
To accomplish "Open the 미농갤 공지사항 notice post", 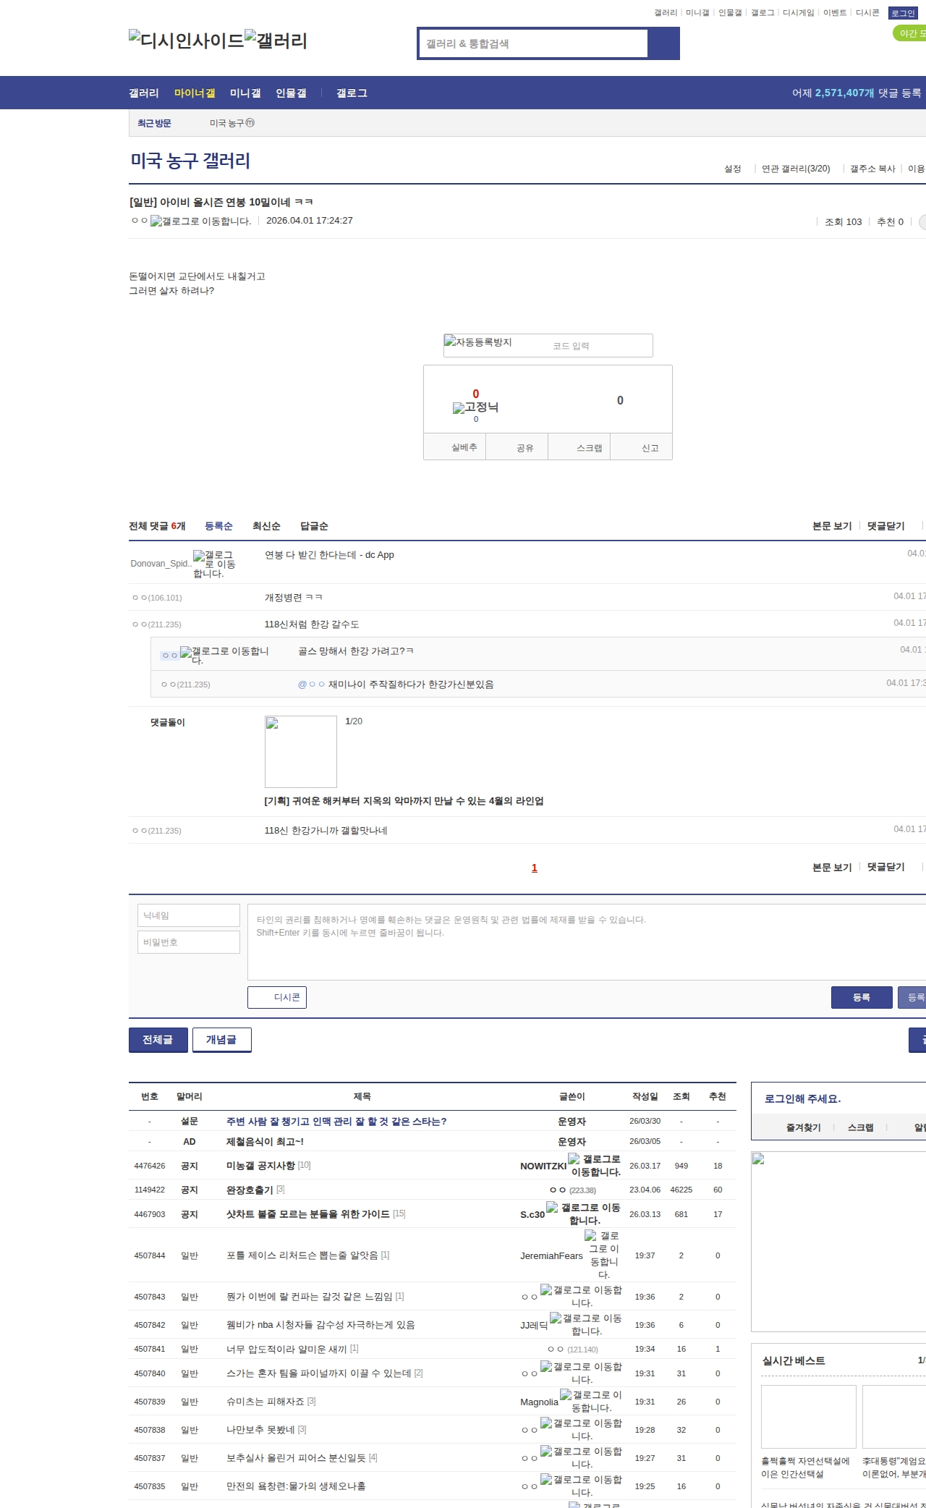I will coord(260,1166).
